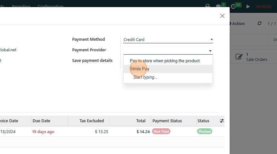Viewport: 277px width, 154px height.
Task: Close the payment dialog
Action: [x=222, y=16]
